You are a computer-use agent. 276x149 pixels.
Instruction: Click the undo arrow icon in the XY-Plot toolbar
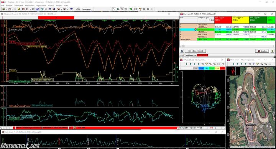tap(202, 64)
